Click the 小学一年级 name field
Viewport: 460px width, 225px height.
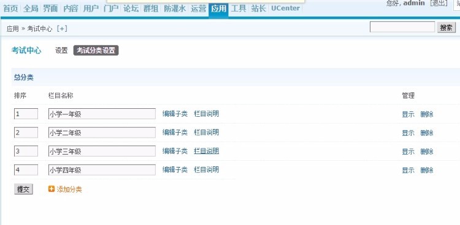[x=102, y=114]
